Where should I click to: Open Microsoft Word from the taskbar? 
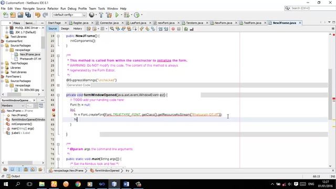[126, 184]
